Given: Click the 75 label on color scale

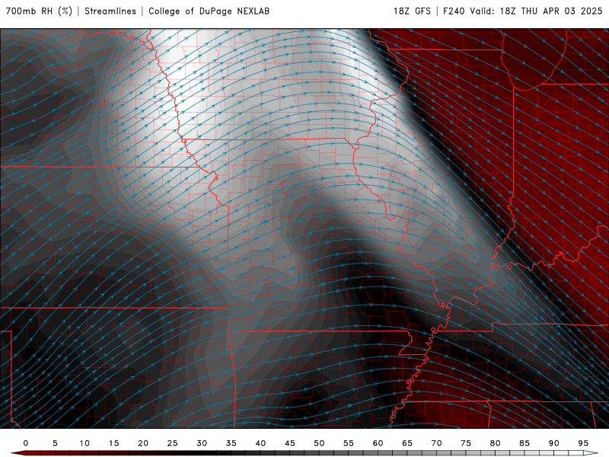Looking at the screenshot, I should [x=466, y=443].
